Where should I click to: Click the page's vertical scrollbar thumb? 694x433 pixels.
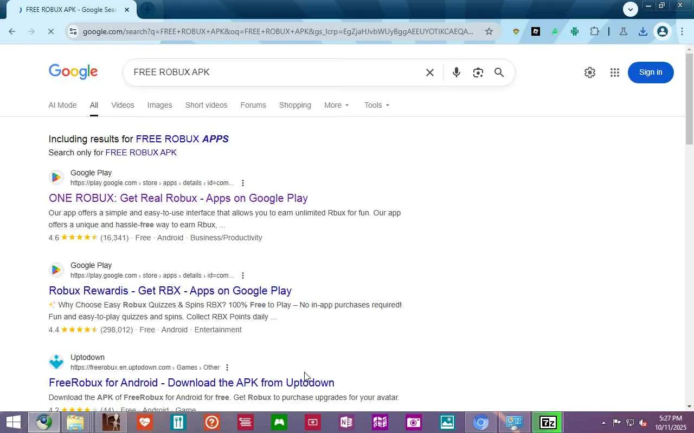[689, 99]
